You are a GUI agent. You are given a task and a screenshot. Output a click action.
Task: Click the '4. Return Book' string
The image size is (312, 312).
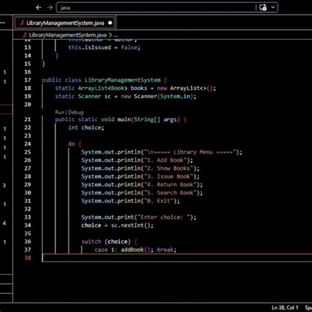(170, 185)
